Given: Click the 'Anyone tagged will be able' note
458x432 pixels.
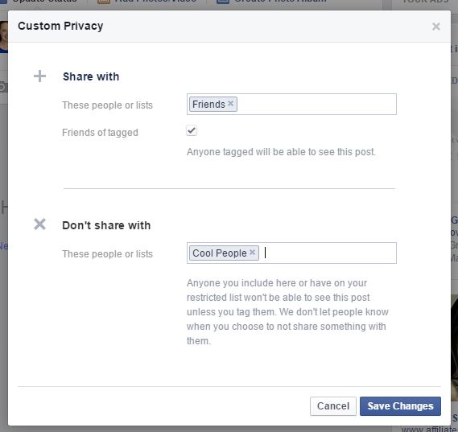Looking at the screenshot, I should 281,152.
